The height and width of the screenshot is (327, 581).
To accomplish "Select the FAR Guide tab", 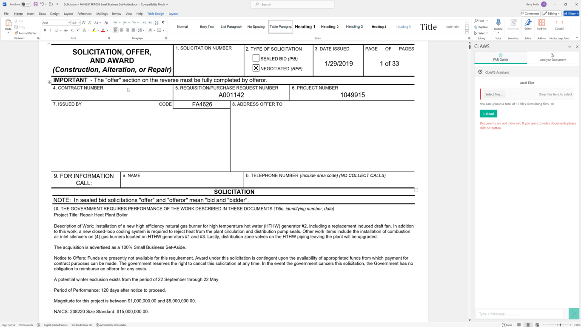I will click(x=501, y=57).
